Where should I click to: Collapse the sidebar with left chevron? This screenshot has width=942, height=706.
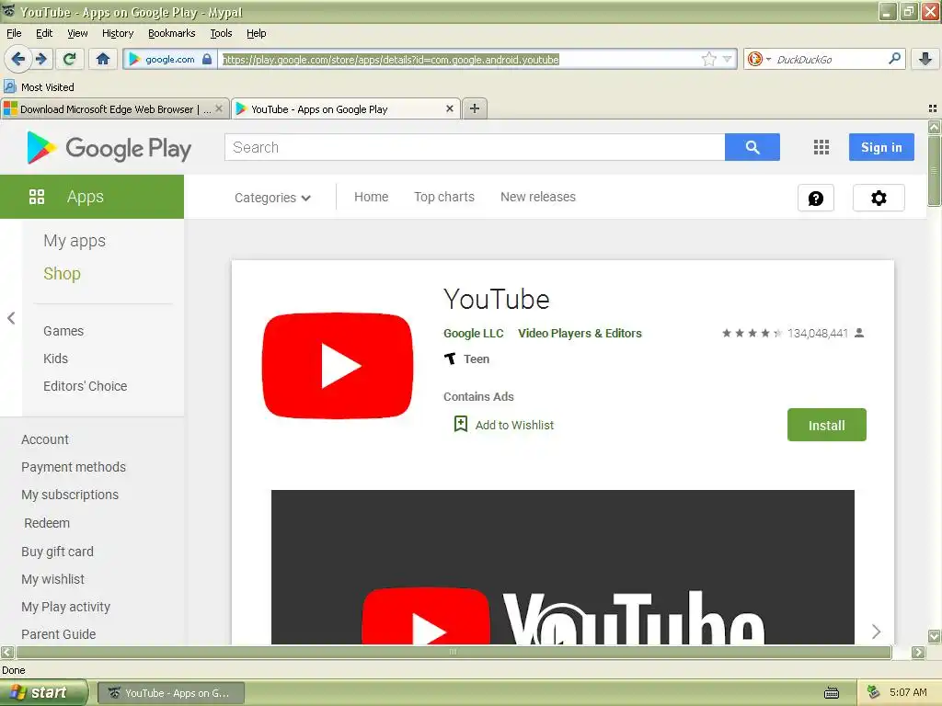(x=11, y=318)
